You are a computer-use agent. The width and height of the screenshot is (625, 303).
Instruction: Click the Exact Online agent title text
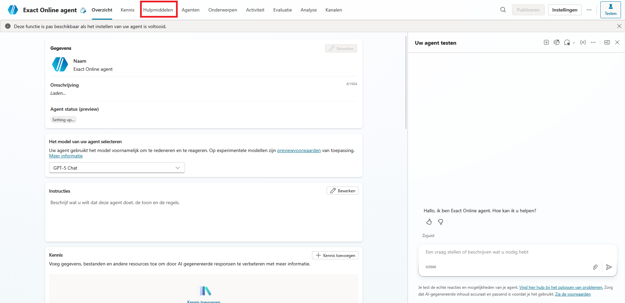[x=50, y=10]
